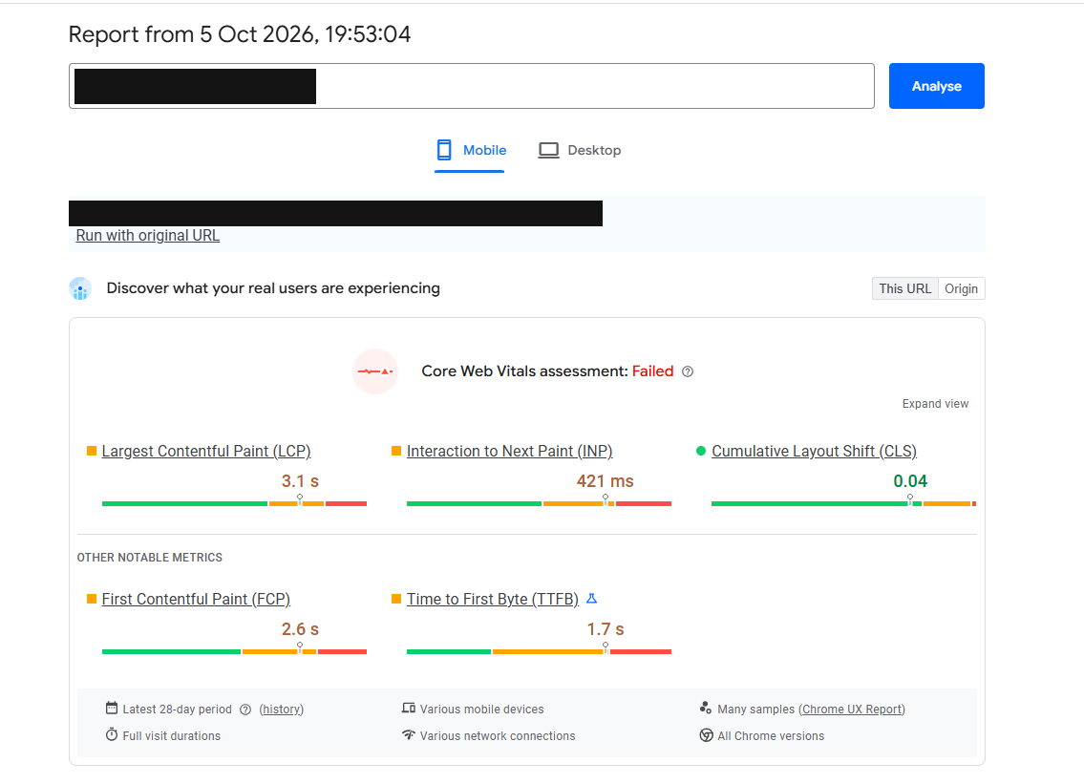
Task: Click the LCP distribution bar
Action: pos(234,504)
